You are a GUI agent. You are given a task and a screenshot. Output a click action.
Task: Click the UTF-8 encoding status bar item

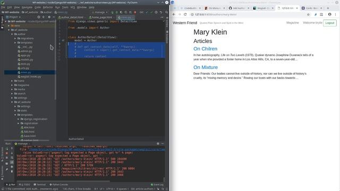pyautogui.click(x=110, y=189)
